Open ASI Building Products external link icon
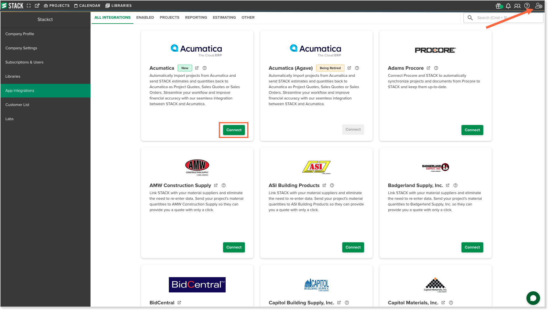This screenshot has height=310, width=548. click(x=324, y=185)
